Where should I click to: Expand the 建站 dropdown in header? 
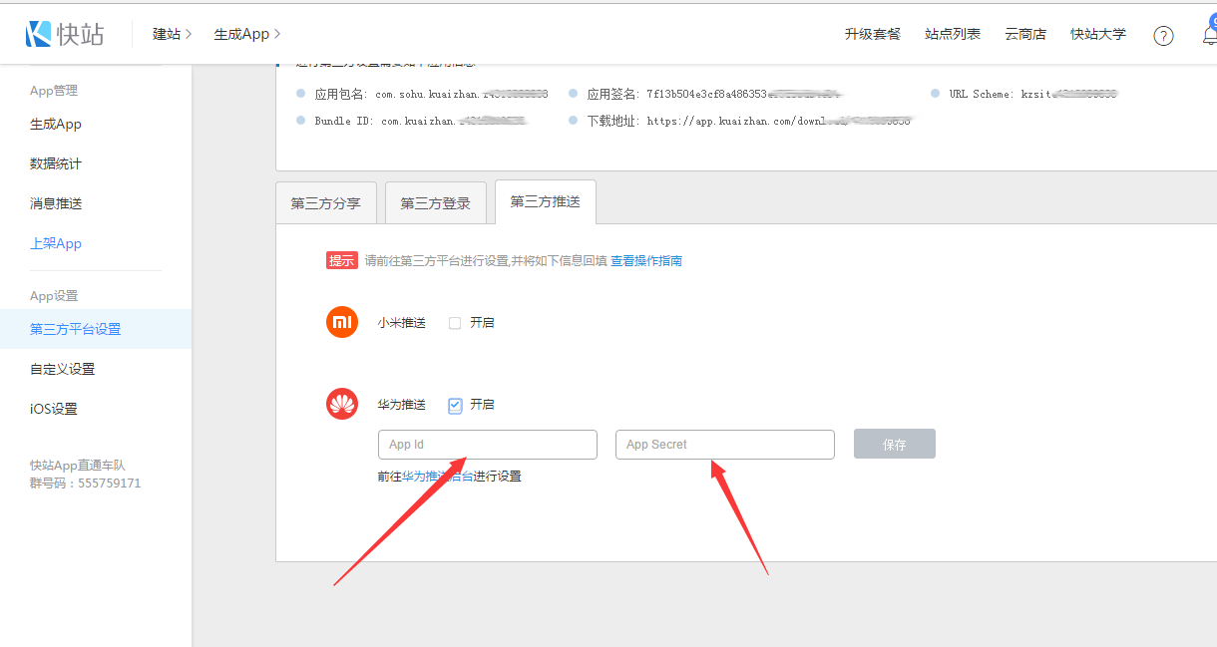point(172,34)
